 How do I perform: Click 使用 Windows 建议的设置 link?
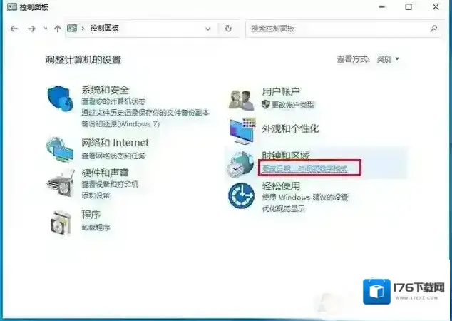click(x=305, y=198)
